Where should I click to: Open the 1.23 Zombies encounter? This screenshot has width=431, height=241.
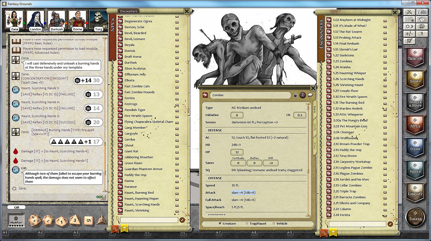(342, 61)
